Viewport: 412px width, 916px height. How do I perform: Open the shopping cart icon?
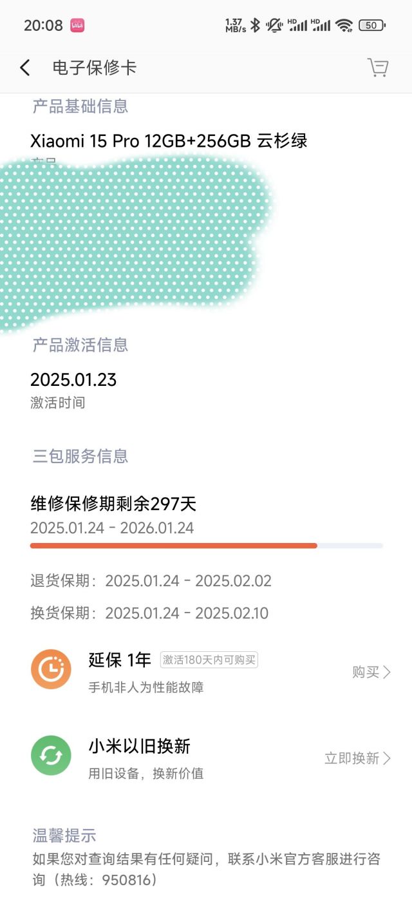(x=379, y=67)
